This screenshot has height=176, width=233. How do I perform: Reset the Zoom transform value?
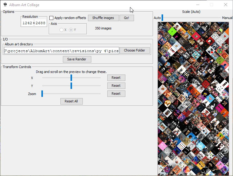[116, 94]
